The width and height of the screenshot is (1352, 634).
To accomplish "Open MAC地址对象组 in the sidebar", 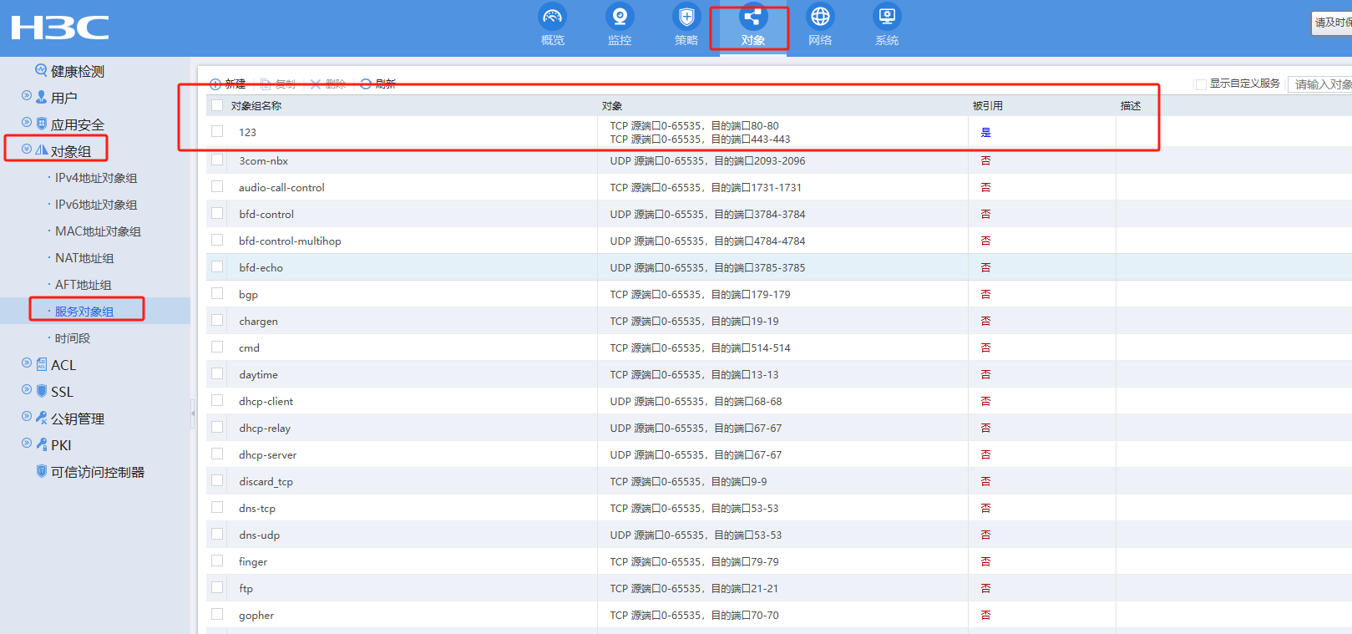I will (x=98, y=231).
